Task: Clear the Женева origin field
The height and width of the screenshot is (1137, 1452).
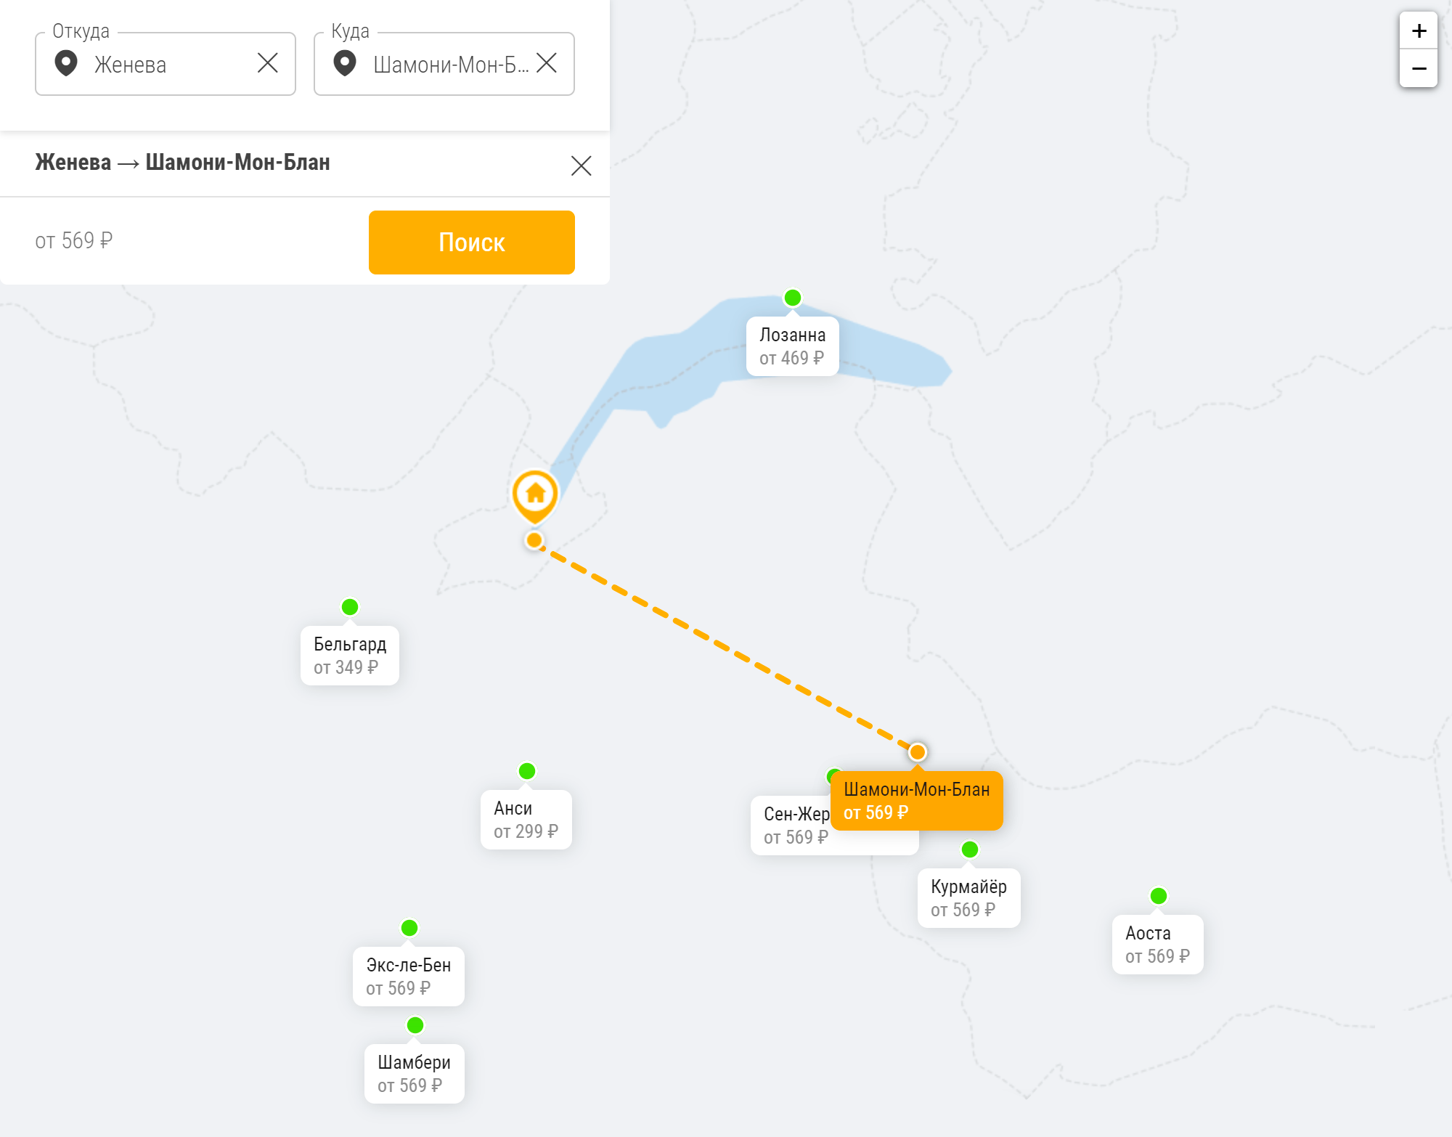Action: pos(268,63)
